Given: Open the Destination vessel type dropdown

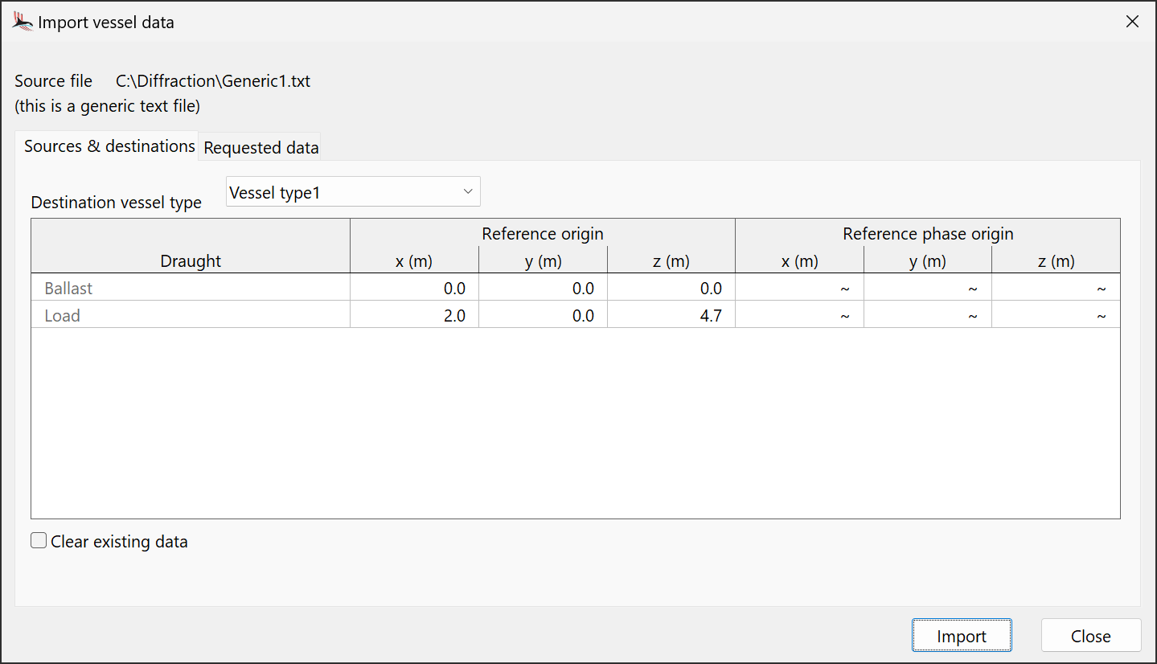Looking at the screenshot, I should 352,192.
